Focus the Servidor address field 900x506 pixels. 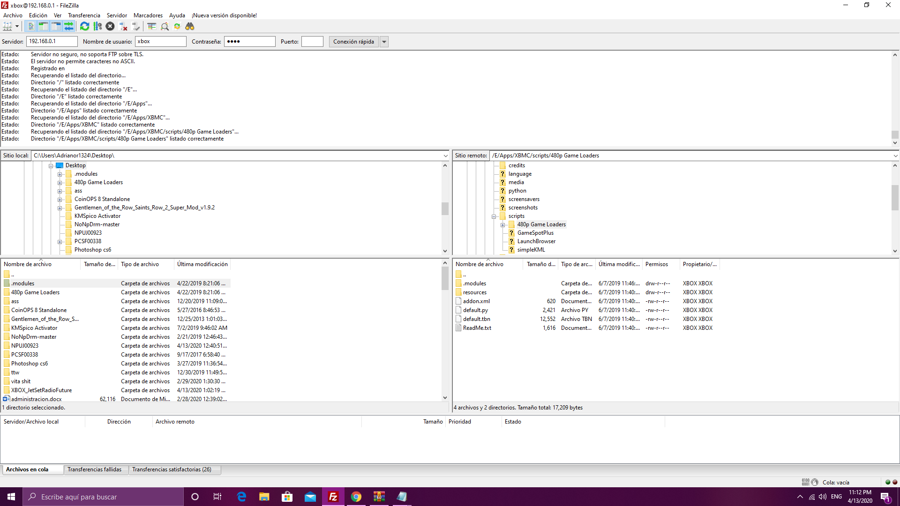pos(52,41)
